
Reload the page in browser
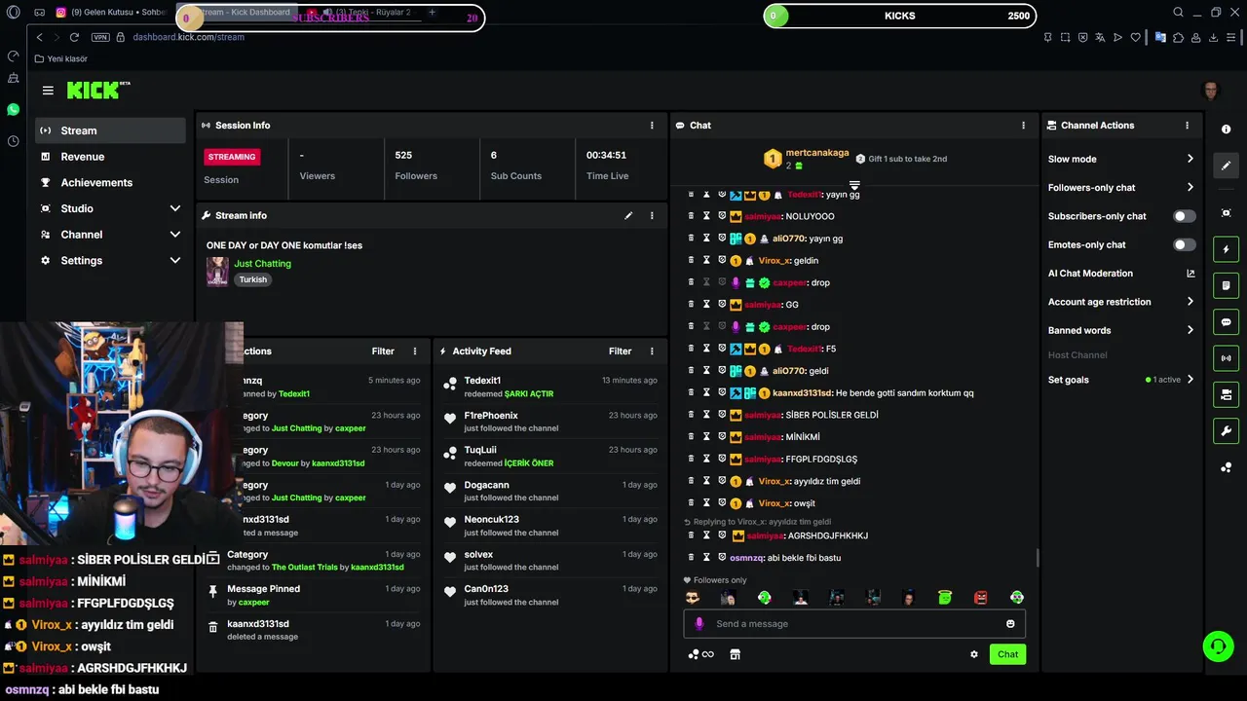pos(74,37)
